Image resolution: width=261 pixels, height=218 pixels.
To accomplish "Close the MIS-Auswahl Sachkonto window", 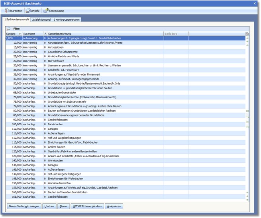I will tap(255, 3).
